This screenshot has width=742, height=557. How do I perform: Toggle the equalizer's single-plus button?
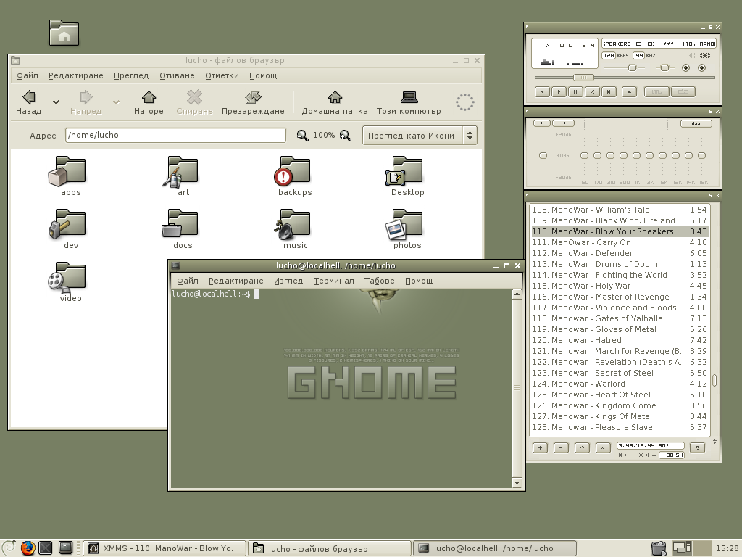pos(542,123)
